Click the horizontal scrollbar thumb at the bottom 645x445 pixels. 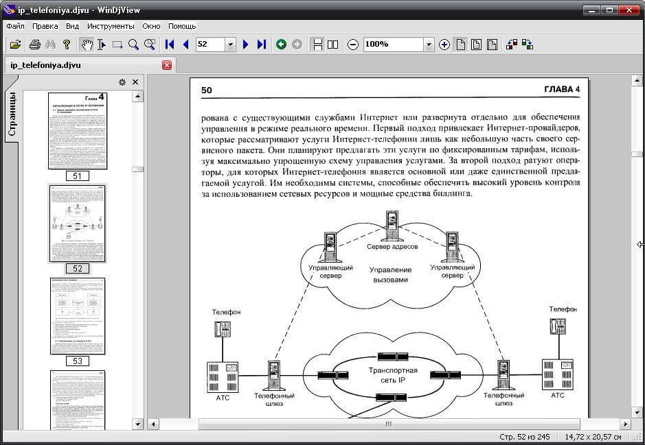coord(388,424)
